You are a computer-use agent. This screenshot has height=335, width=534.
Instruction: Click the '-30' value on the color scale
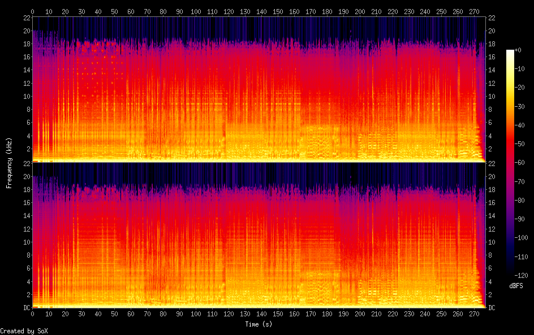(x=520, y=106)
